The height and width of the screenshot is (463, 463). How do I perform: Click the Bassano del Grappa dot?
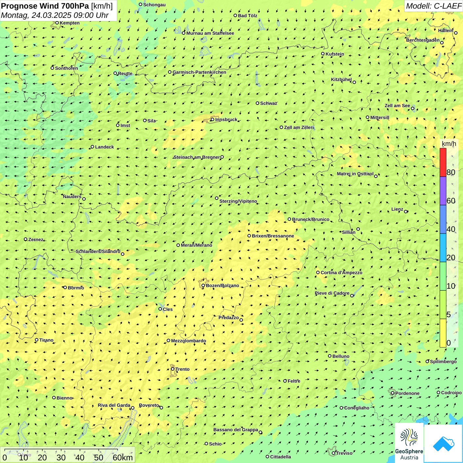click(x=260, y=432)
